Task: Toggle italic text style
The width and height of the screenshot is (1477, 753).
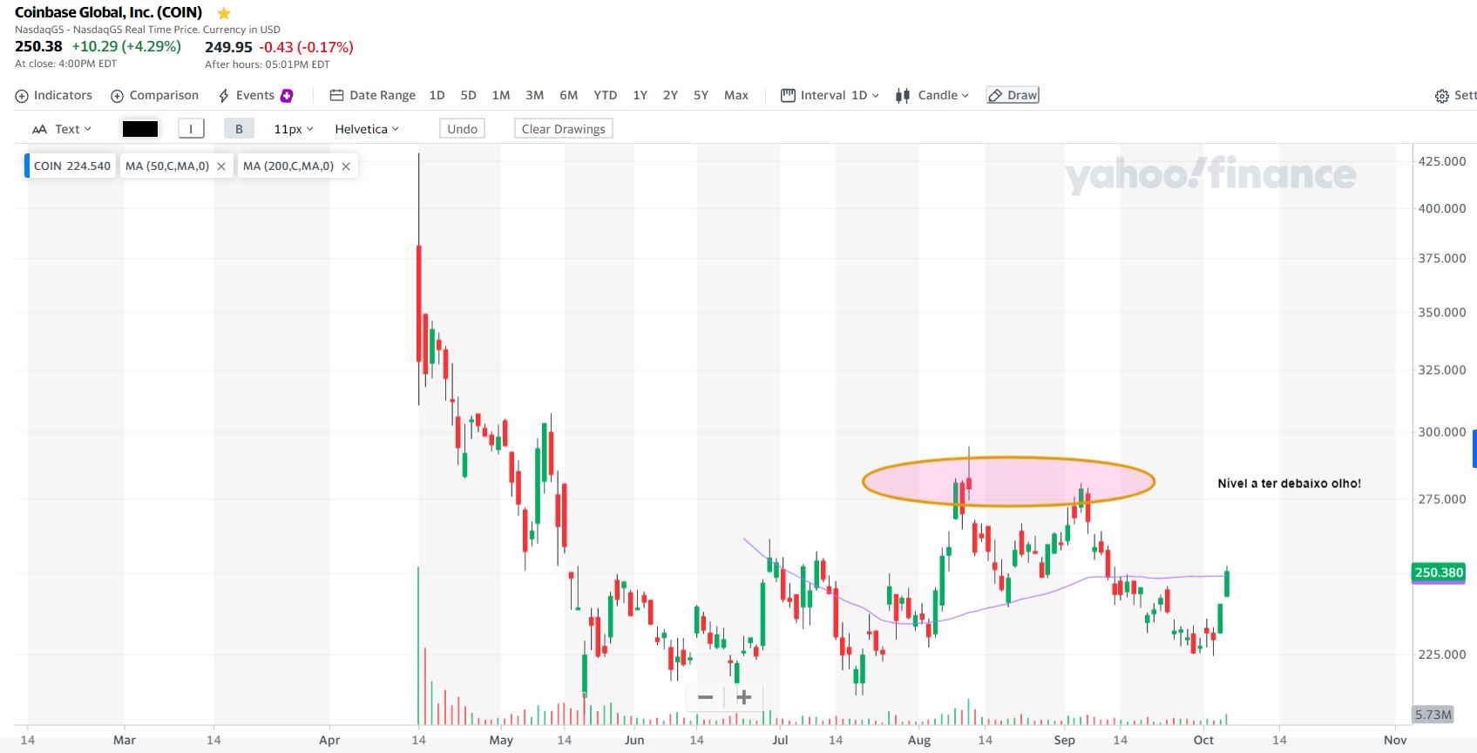Action: pos(191,129)
